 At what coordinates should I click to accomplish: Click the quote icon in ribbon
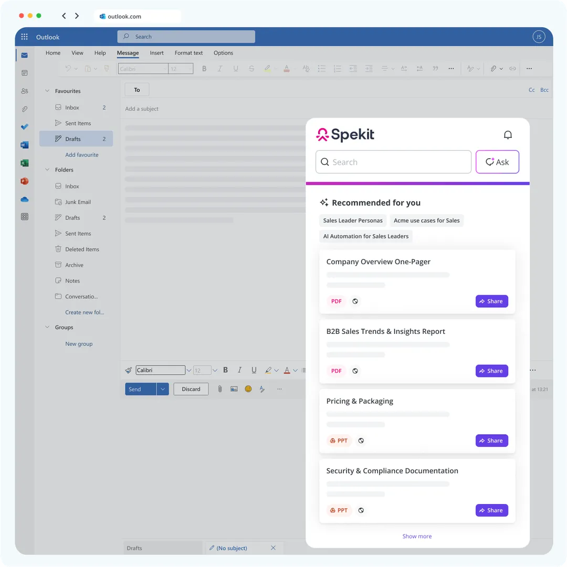click(x=435, y=68)
